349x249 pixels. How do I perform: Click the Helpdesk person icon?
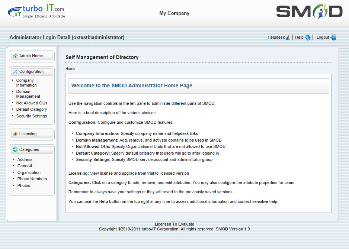coord(288,38)
